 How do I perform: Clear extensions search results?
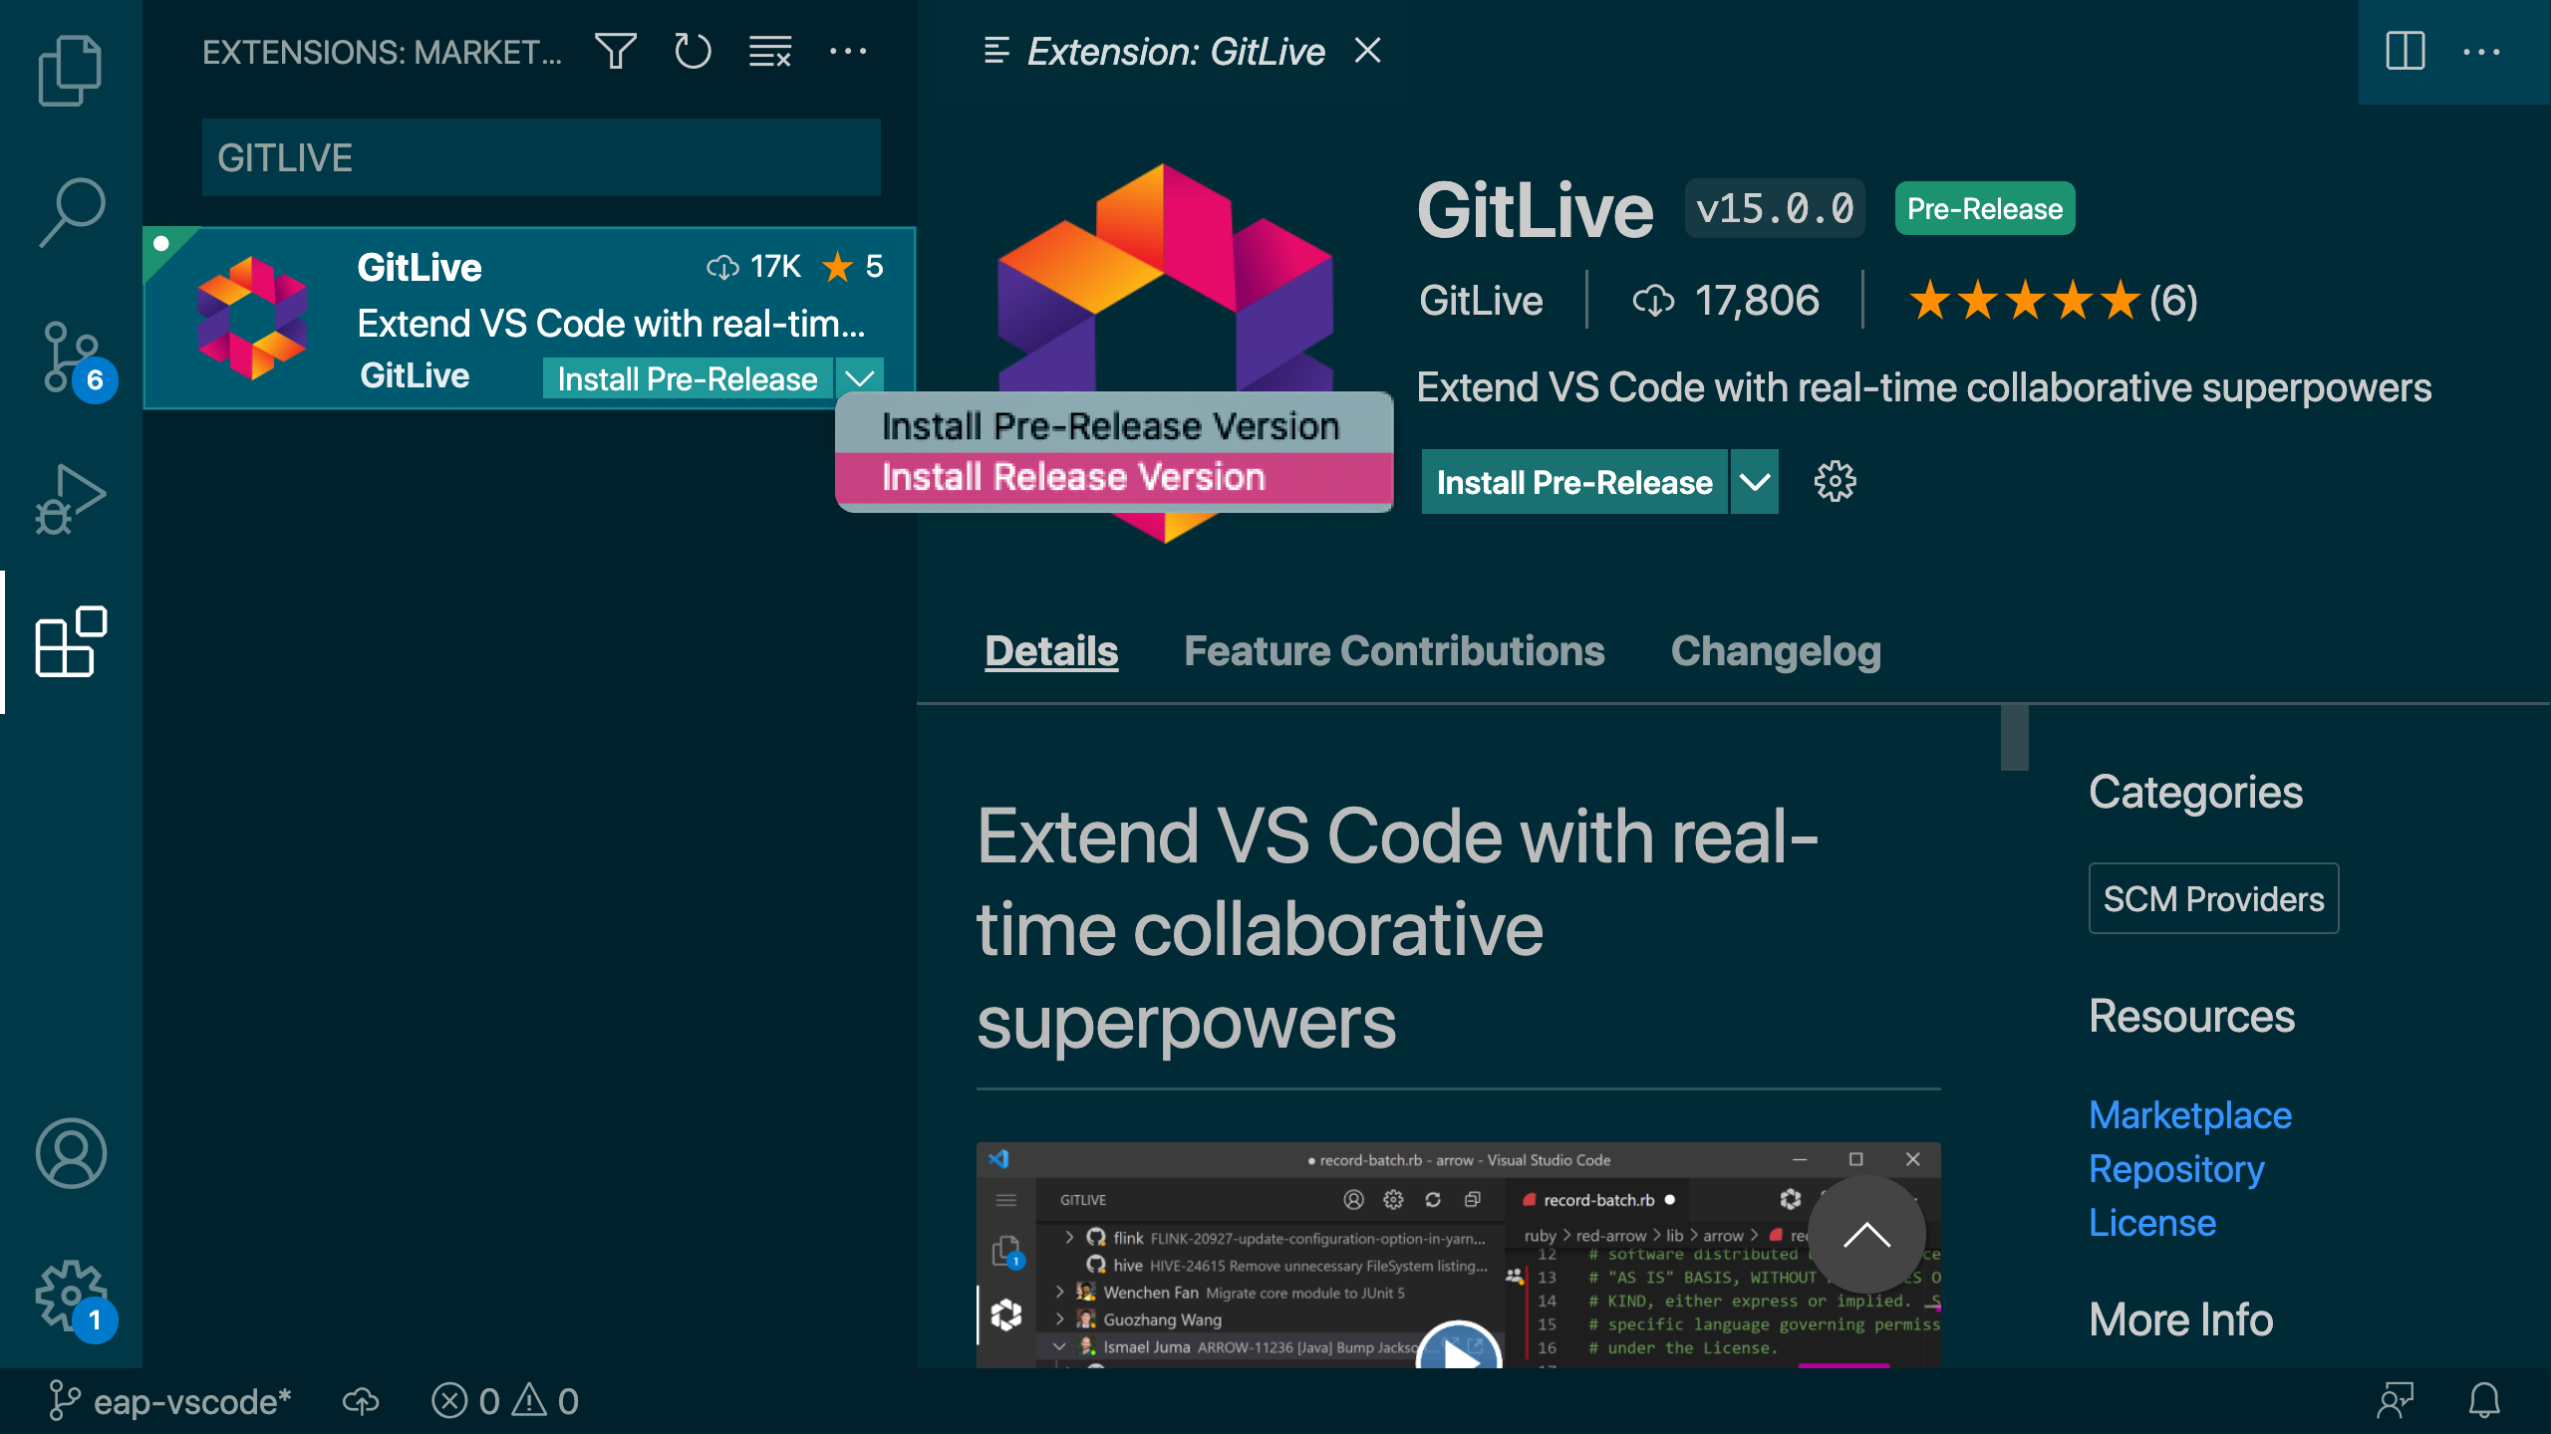tap(770, 52)
